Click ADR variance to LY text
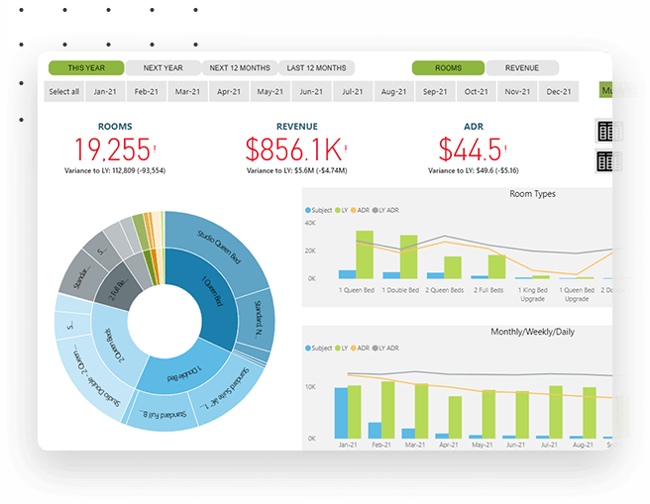Screen dimensions: 650x504 point(473,170)
